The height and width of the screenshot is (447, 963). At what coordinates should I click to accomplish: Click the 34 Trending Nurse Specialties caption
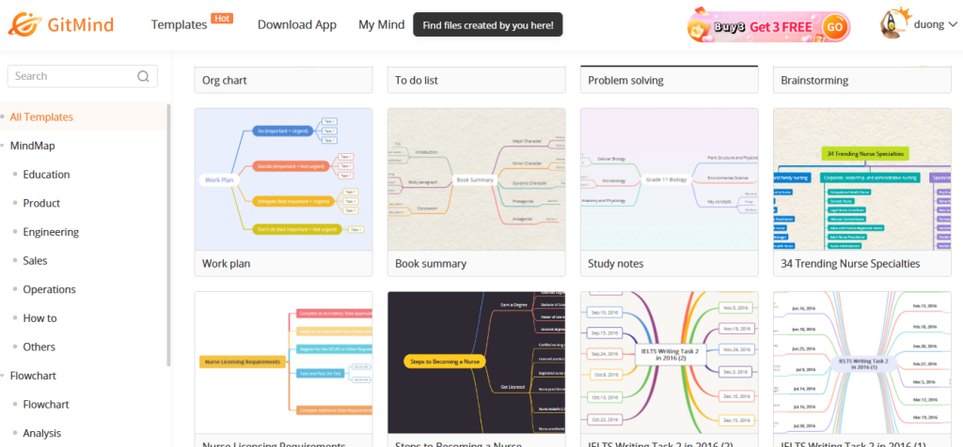point(850,264)
